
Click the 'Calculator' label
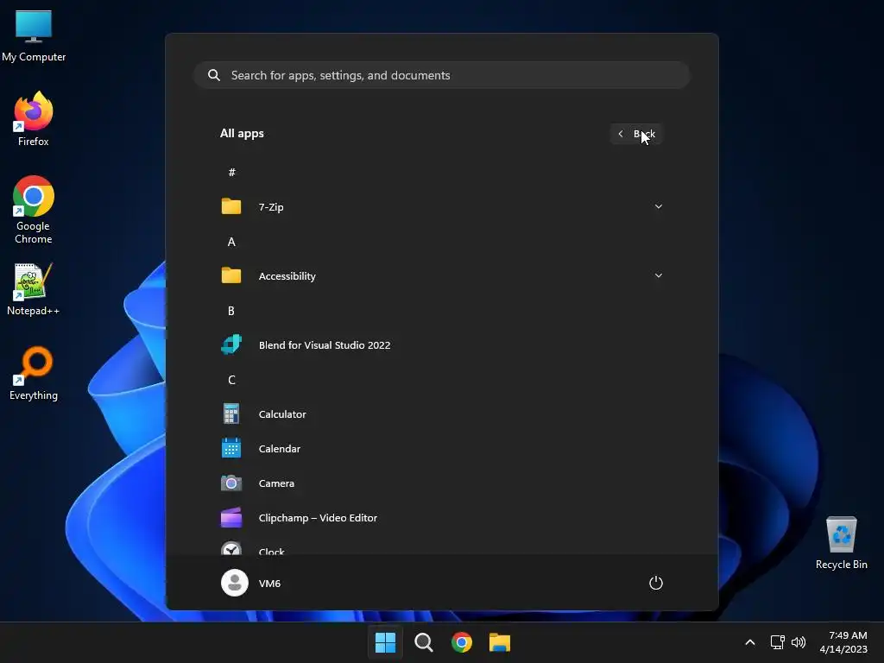[x=282, y=414]
